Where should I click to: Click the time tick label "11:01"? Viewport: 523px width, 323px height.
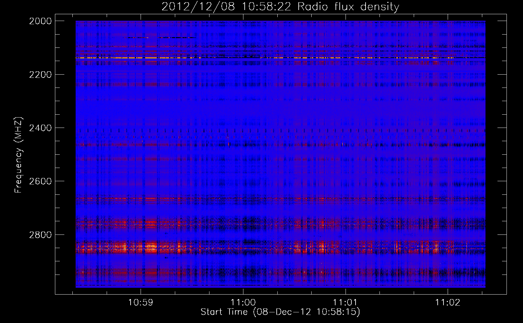(x=346, y=303)
